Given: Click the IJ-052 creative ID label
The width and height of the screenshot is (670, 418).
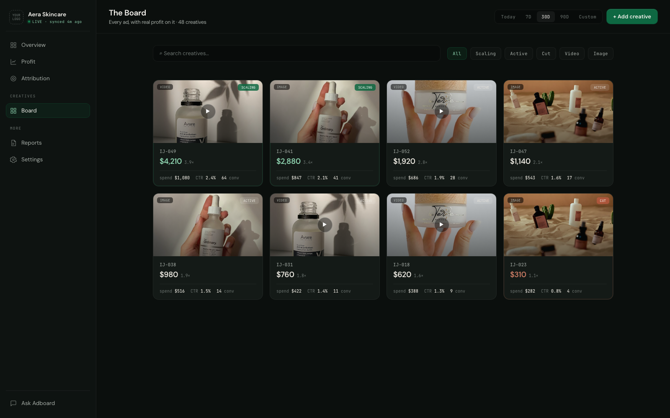Looking at the screenshot, I should tap(402, 151).
